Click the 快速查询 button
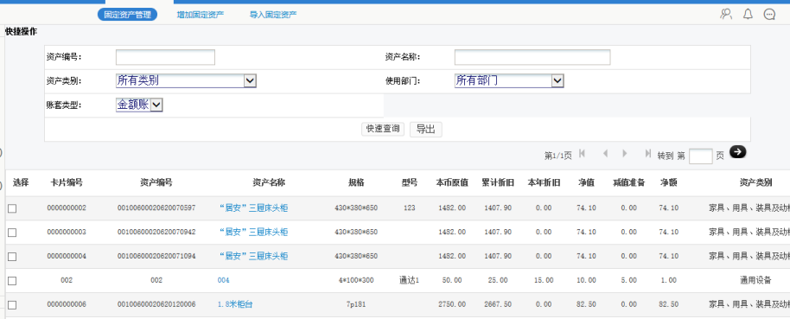 coord(384,129)
